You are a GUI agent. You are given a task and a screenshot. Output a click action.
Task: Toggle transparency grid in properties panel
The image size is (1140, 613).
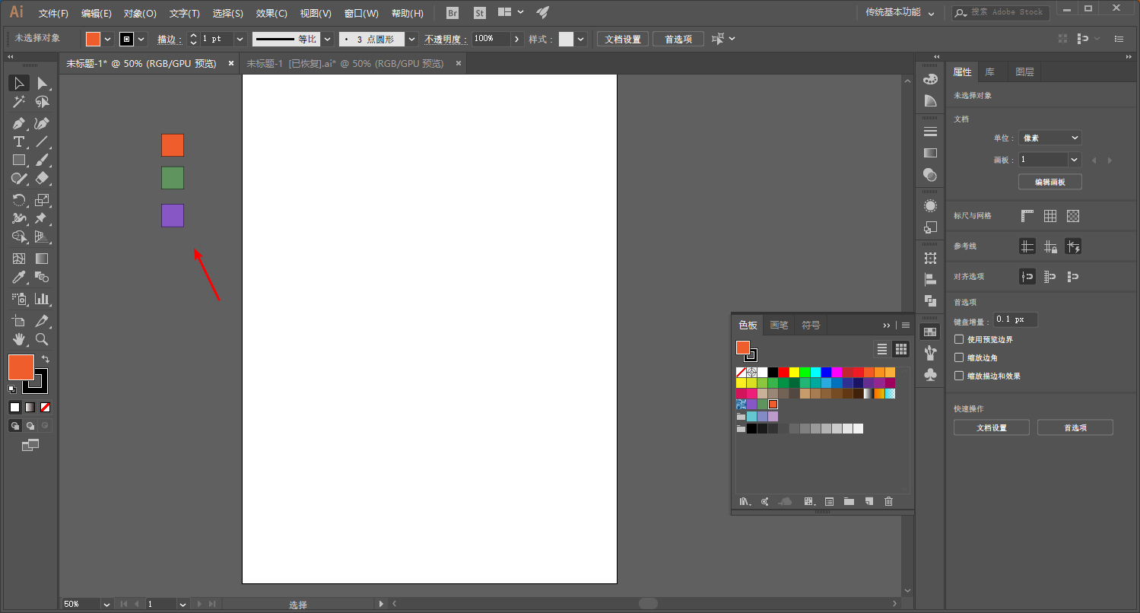(1073, 216)
